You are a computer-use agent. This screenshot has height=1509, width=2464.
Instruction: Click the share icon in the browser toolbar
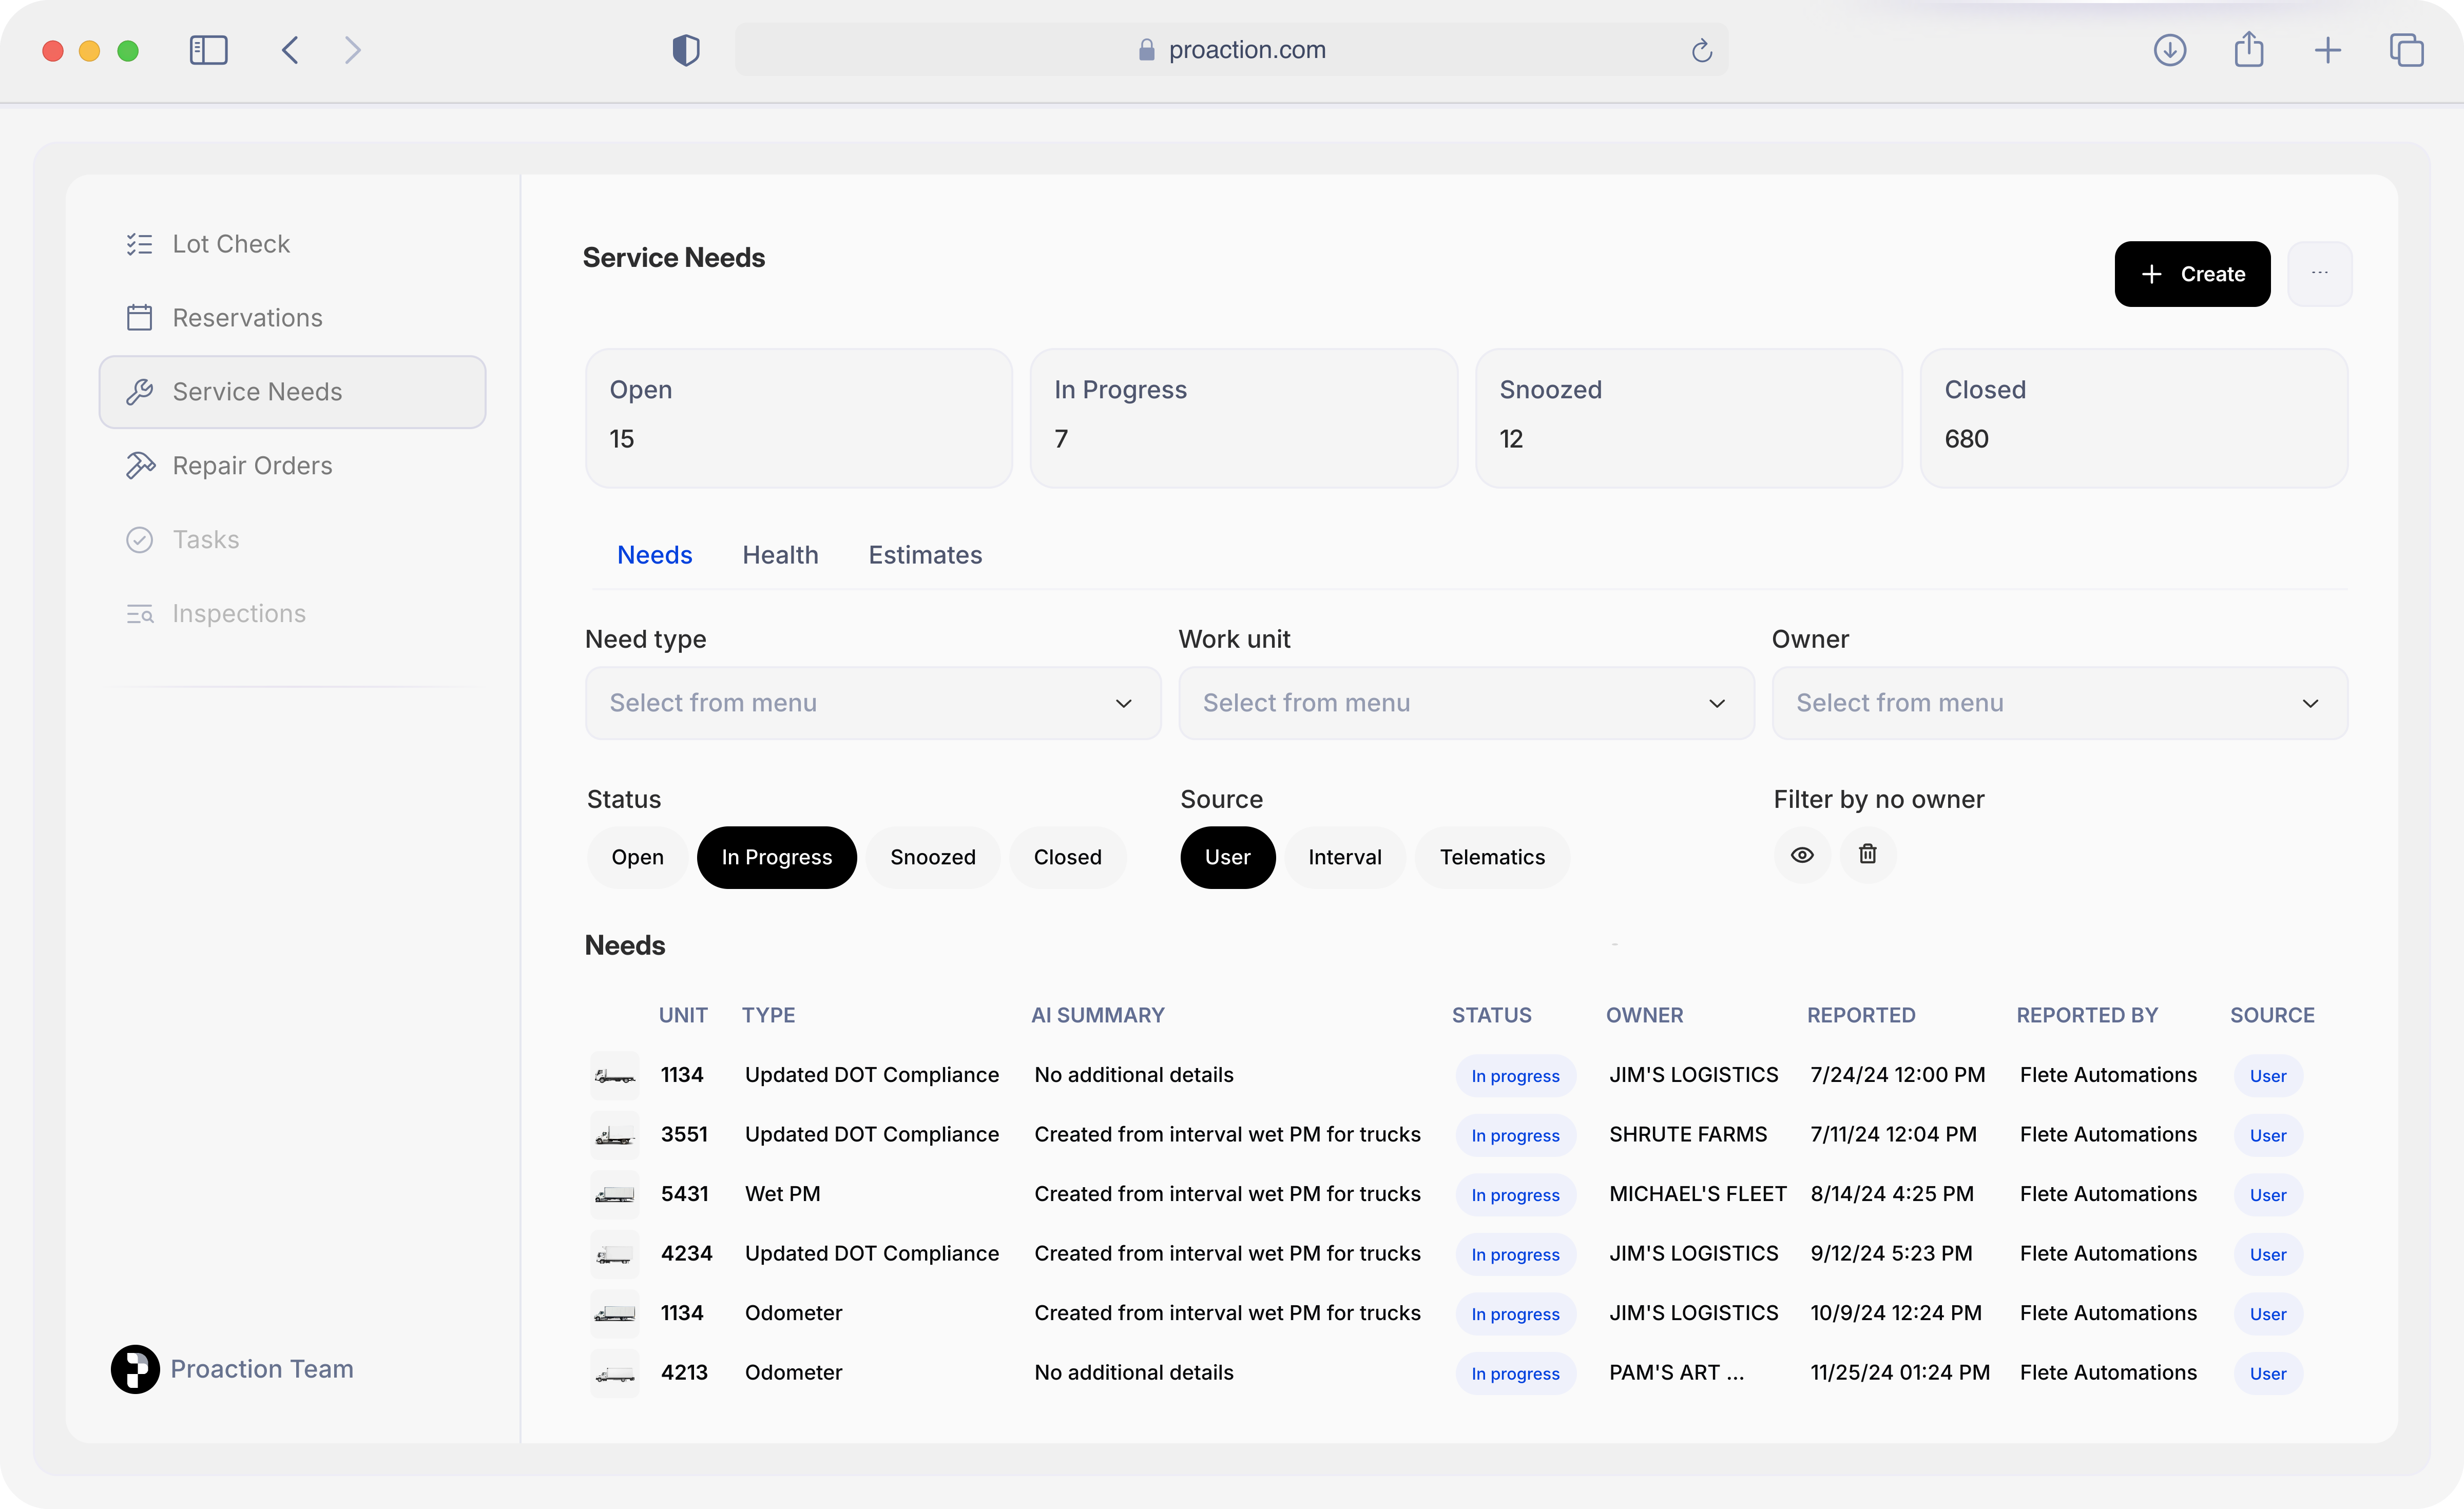(x=2249, y=50)
